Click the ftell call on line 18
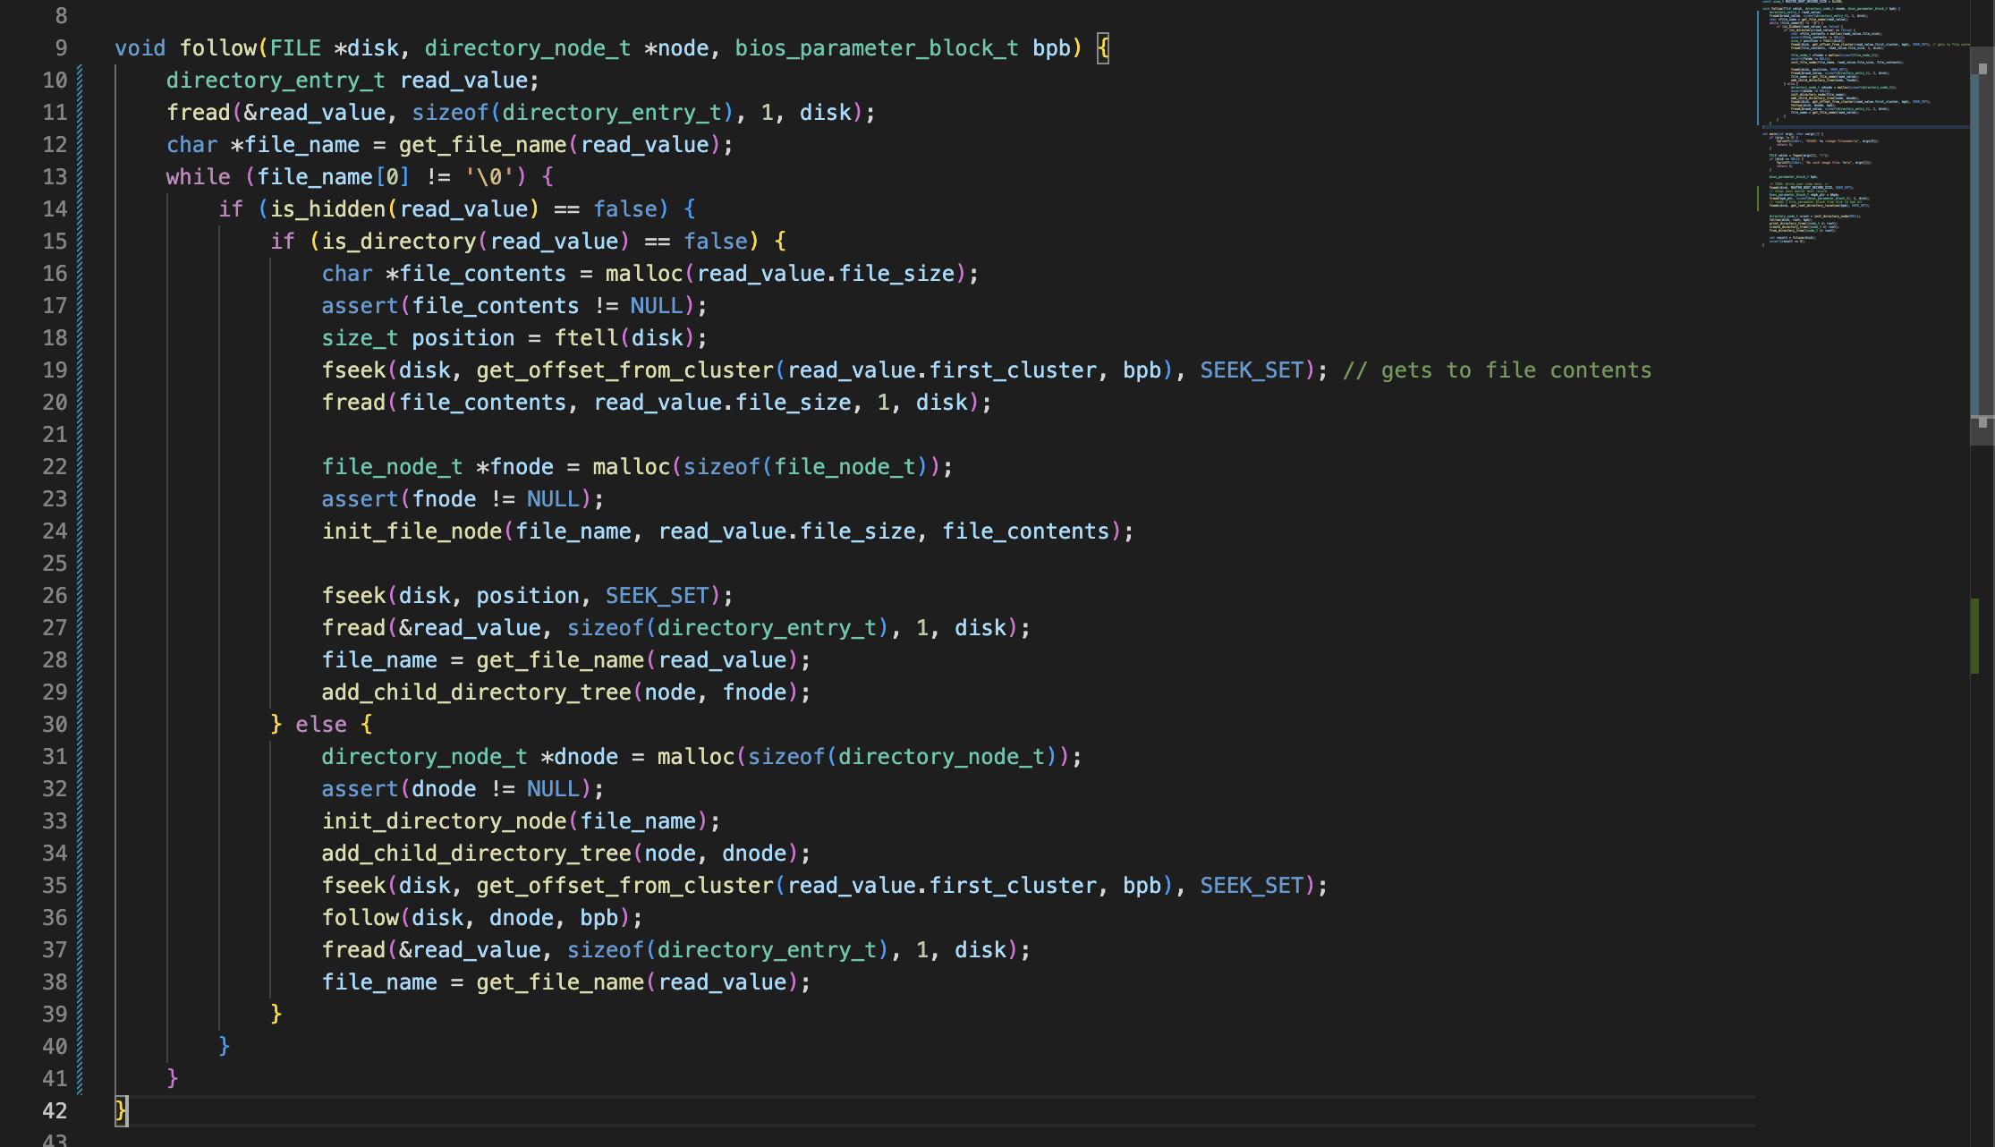Screen dimensions: 1995x1147 (x=586, y=338)
